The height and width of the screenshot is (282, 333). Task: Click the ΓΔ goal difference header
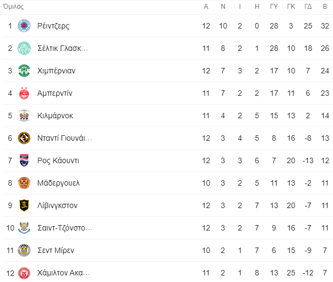[308, 7]
